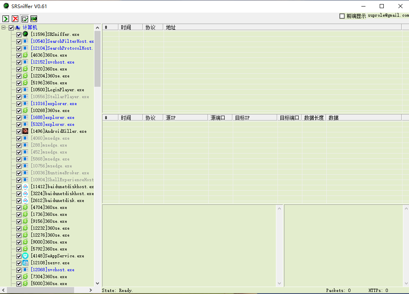Uncheck the [2612]baidunetdisk.exe checkbox
This screenshot has height=294, width=409.
(x=19, y=200)
